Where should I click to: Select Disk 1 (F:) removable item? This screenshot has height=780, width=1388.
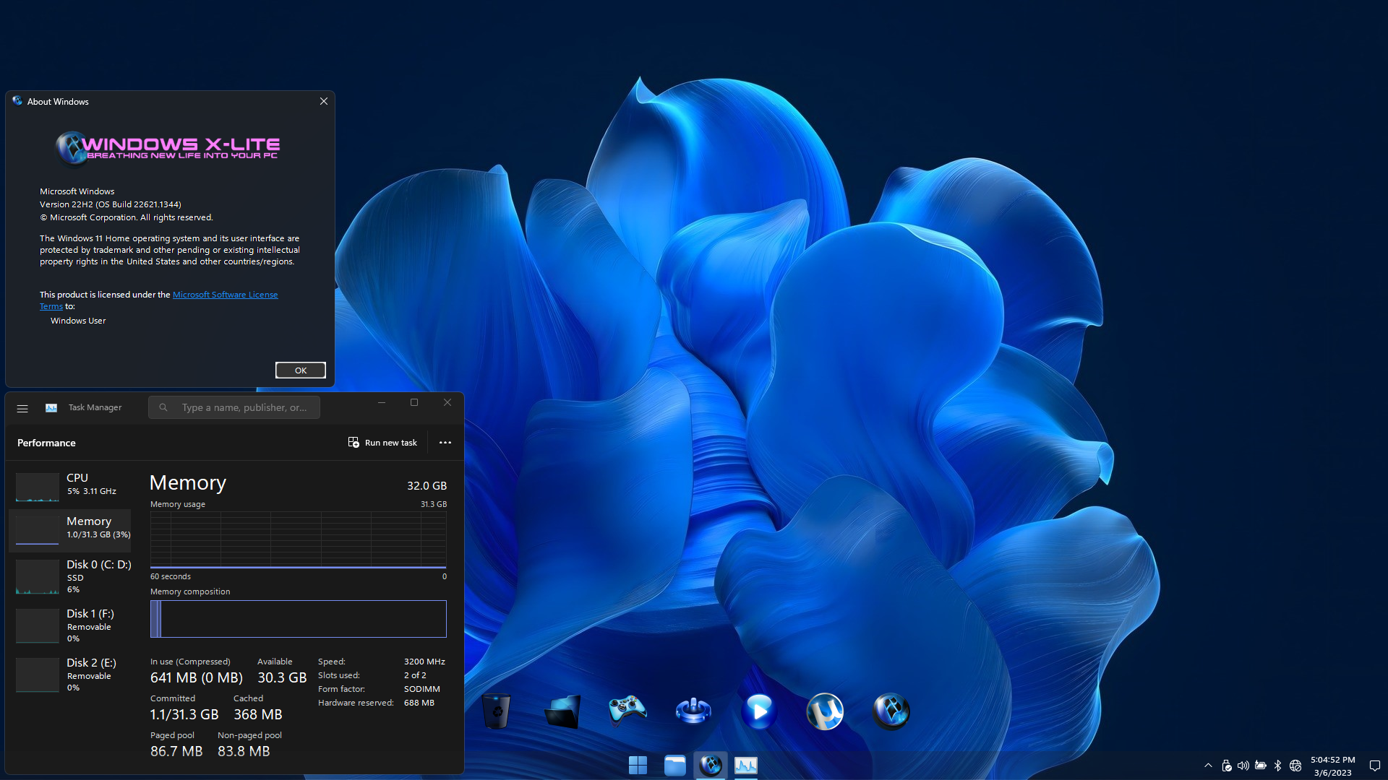click(70, 625)
